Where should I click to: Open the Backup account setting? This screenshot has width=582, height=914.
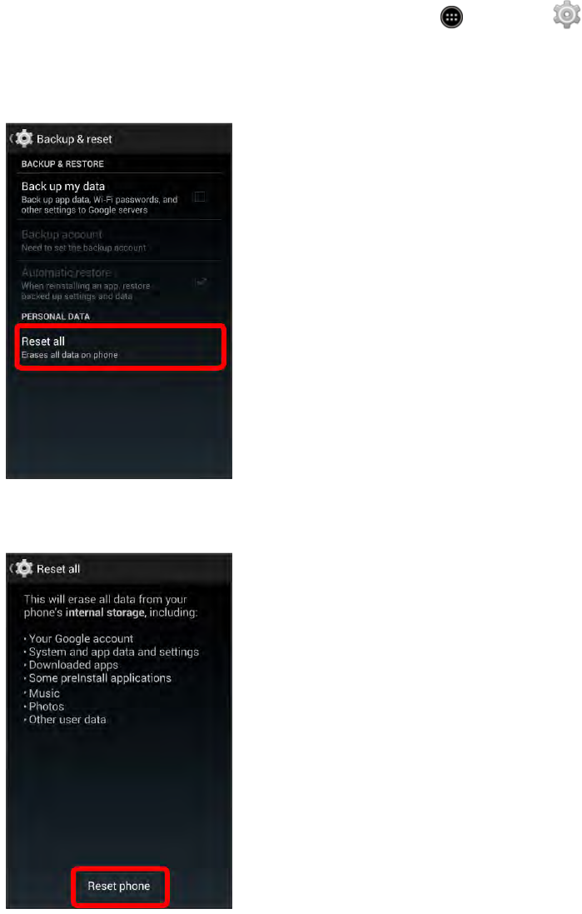coord(119,240)
